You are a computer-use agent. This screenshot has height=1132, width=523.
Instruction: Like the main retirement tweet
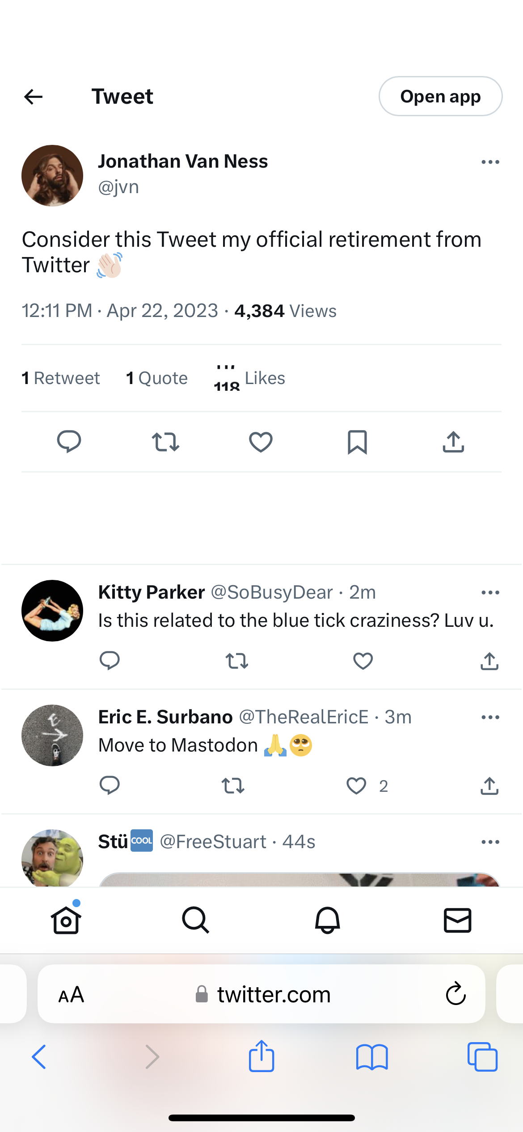pyautogui.click(x=261, y=442)
